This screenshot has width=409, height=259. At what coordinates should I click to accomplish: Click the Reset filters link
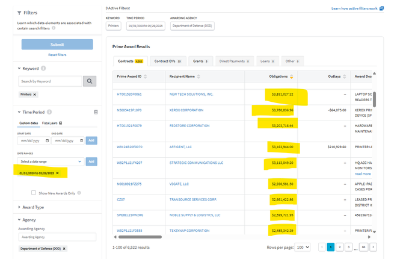[57, 55]
